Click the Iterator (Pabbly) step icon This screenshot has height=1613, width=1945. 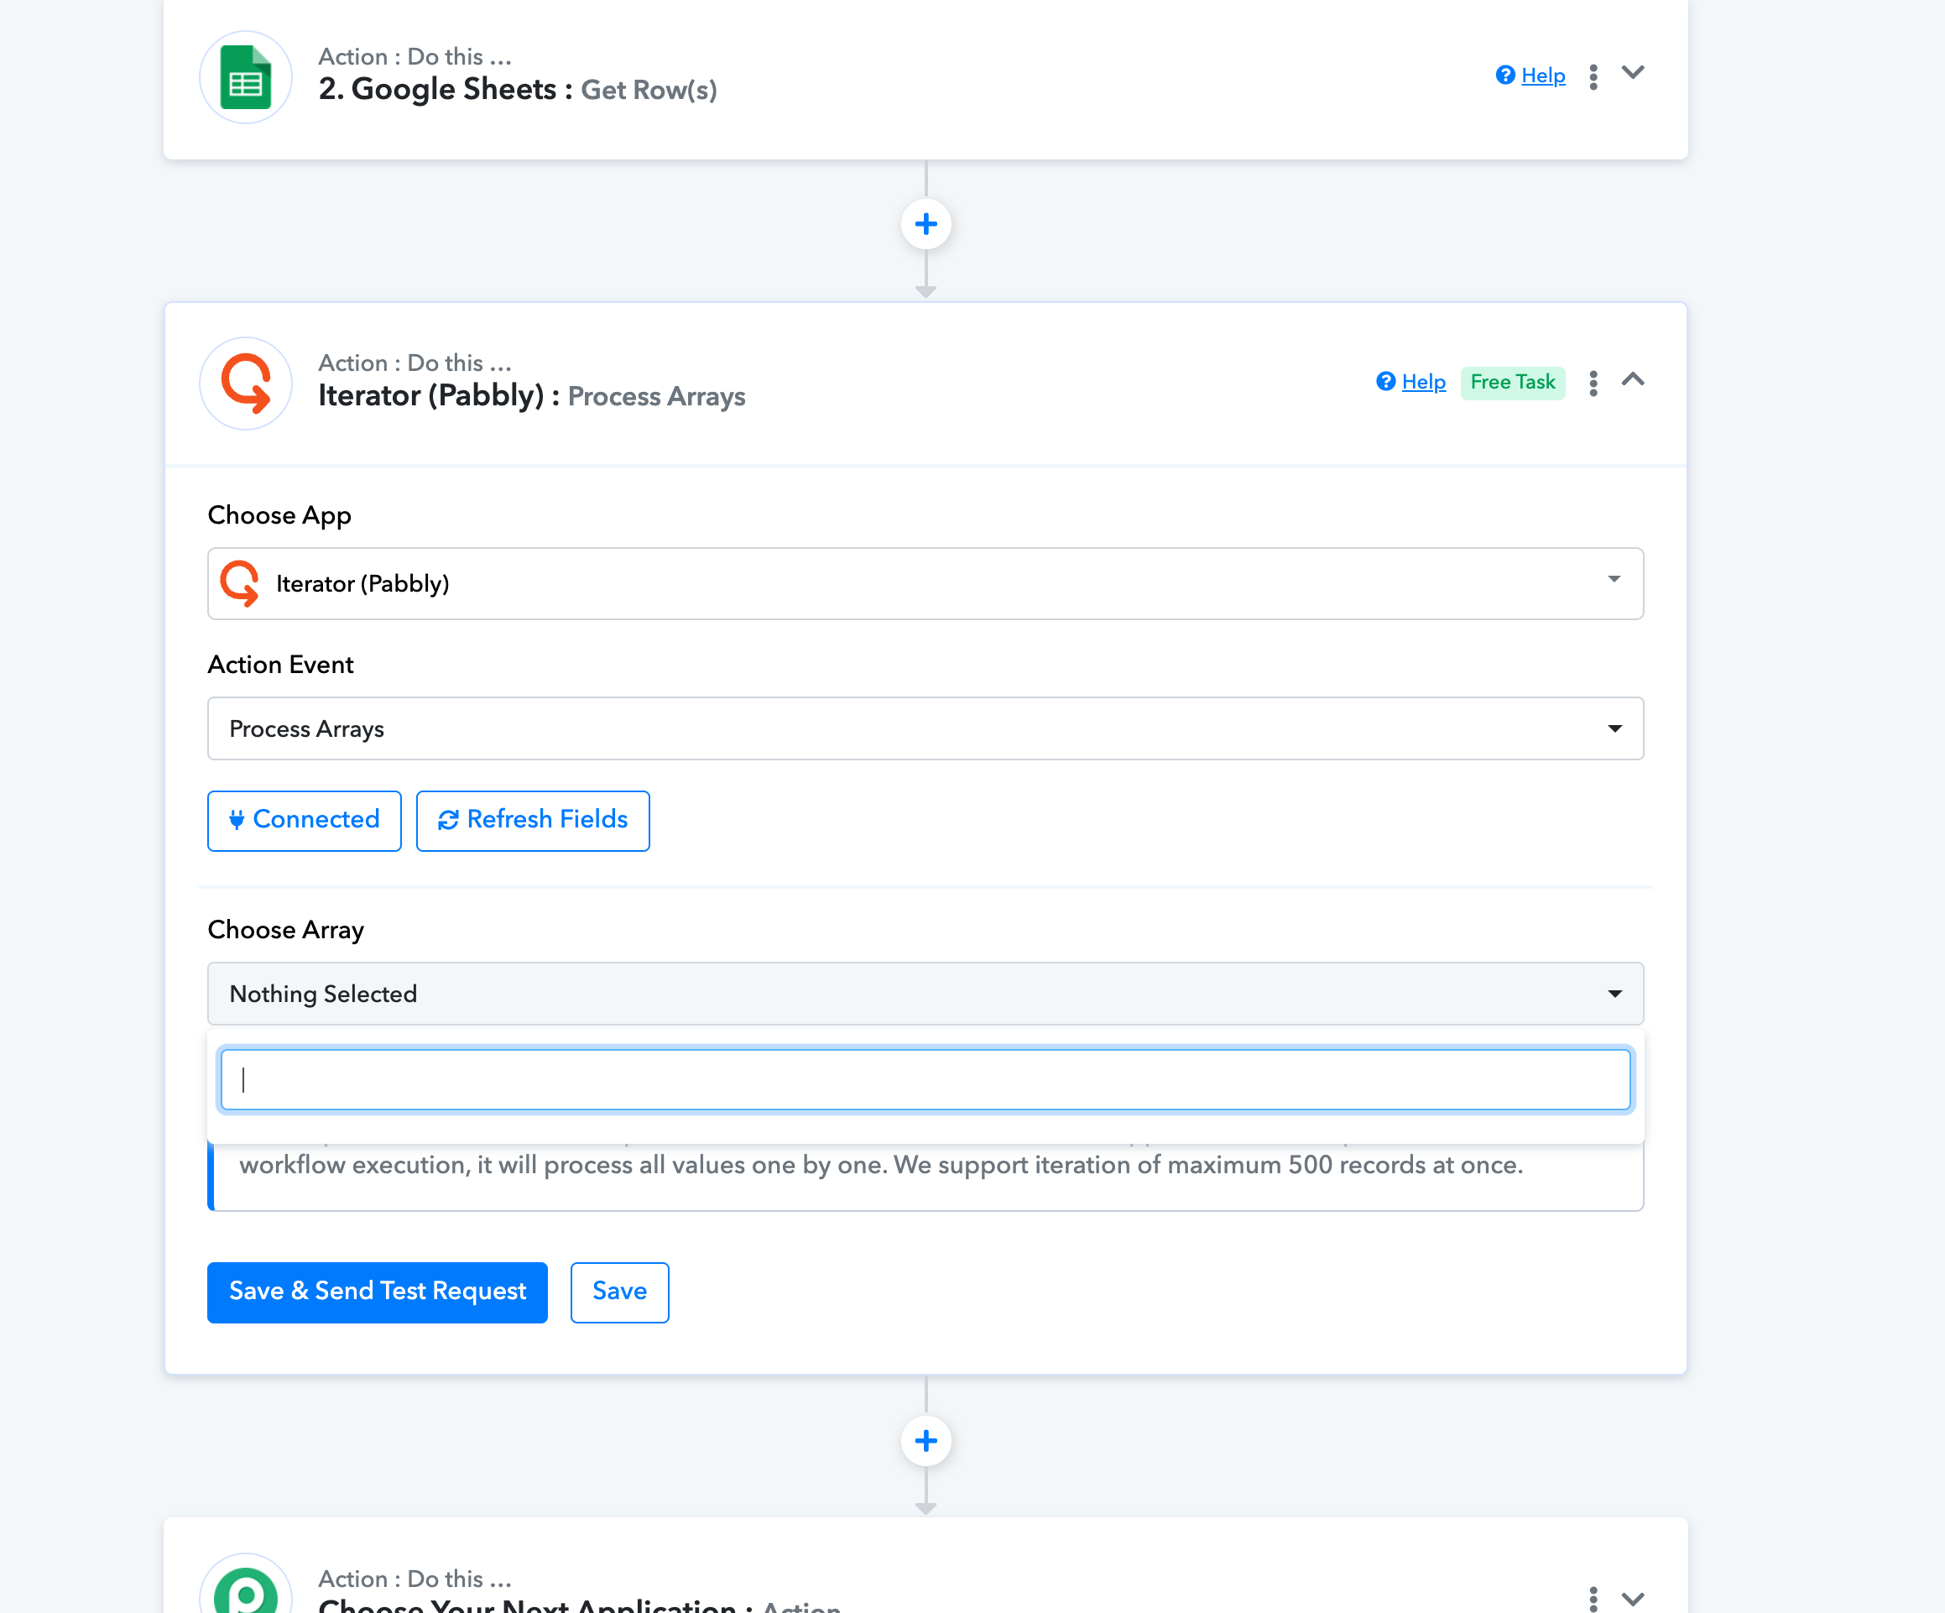coord(246,384)
